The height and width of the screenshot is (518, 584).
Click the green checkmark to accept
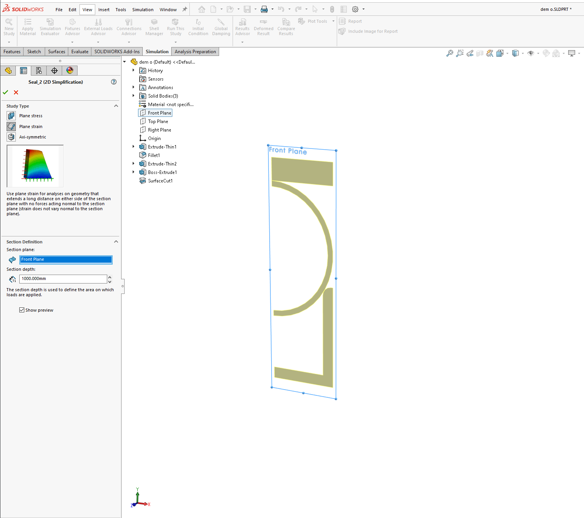coord(5,92)
